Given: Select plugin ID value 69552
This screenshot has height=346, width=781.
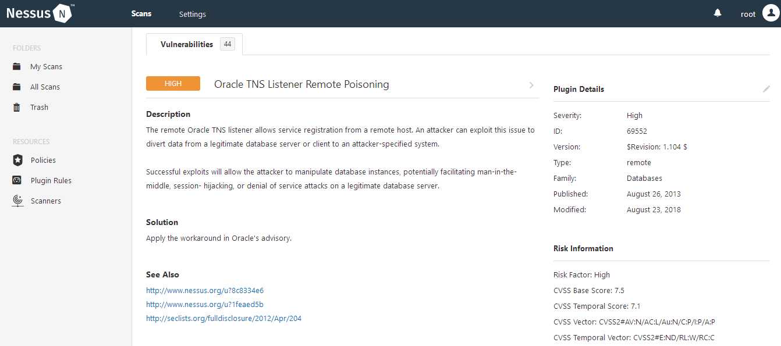Looking at the screenshot, I should point(637,131).
